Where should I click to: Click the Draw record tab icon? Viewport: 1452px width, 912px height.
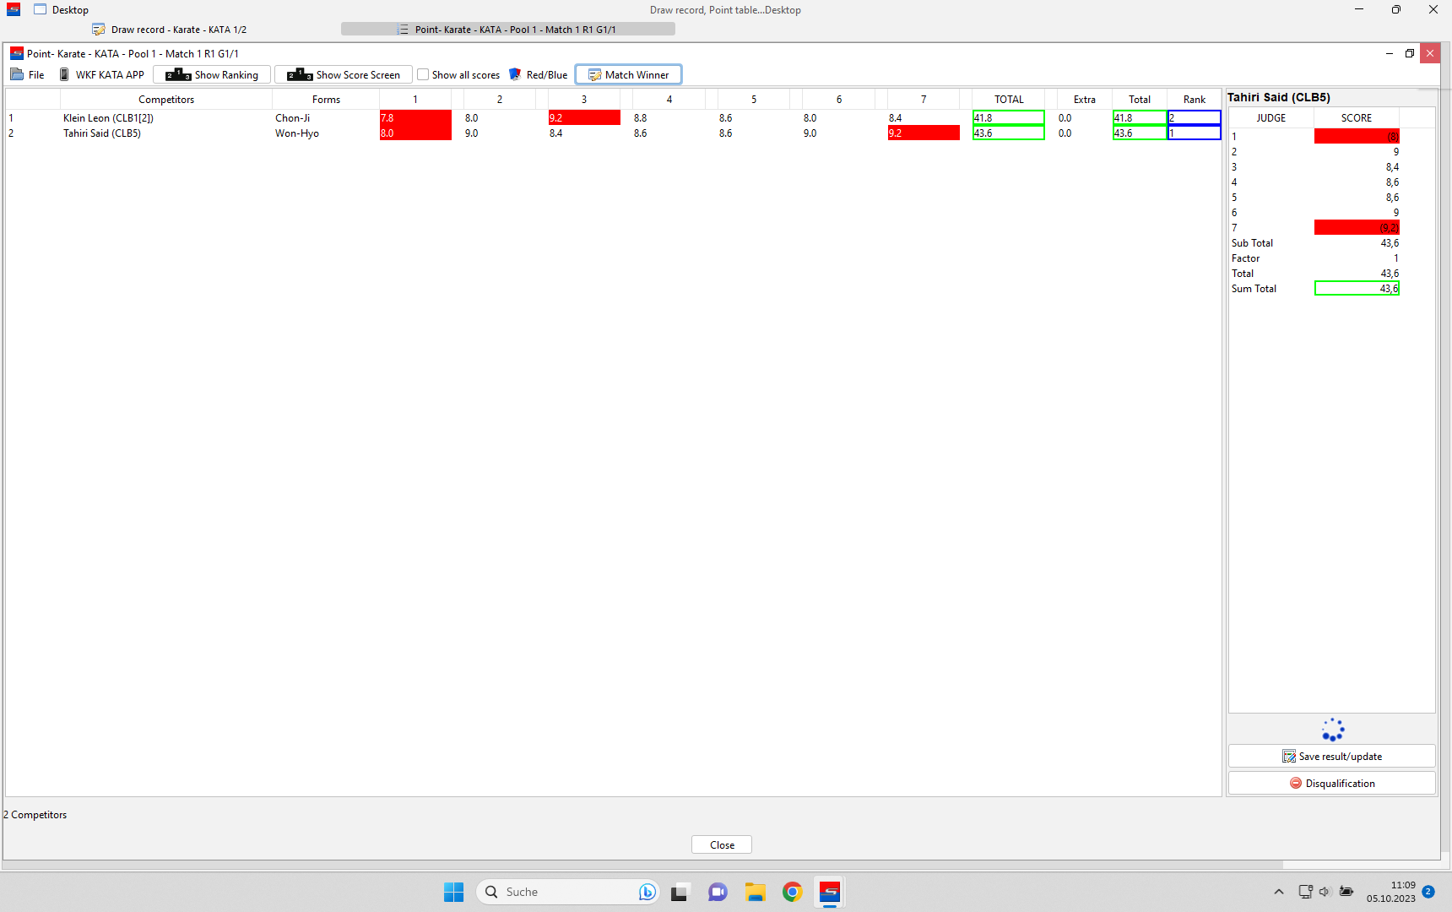(99, 30)
